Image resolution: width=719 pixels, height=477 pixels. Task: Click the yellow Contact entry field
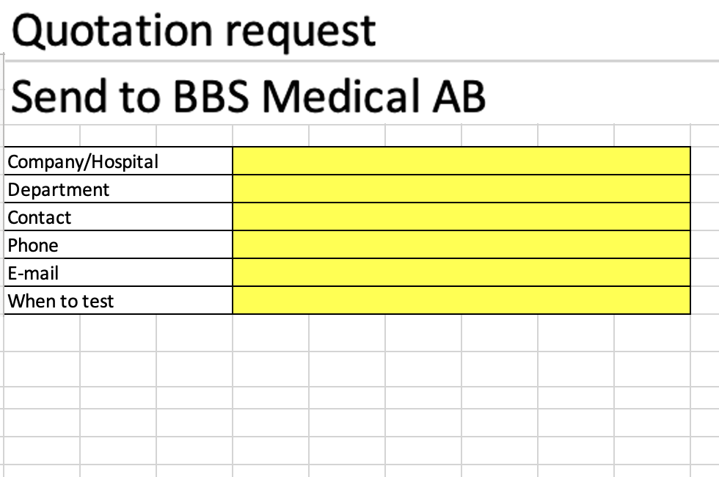pyautogui.click(x=461, y=217)
